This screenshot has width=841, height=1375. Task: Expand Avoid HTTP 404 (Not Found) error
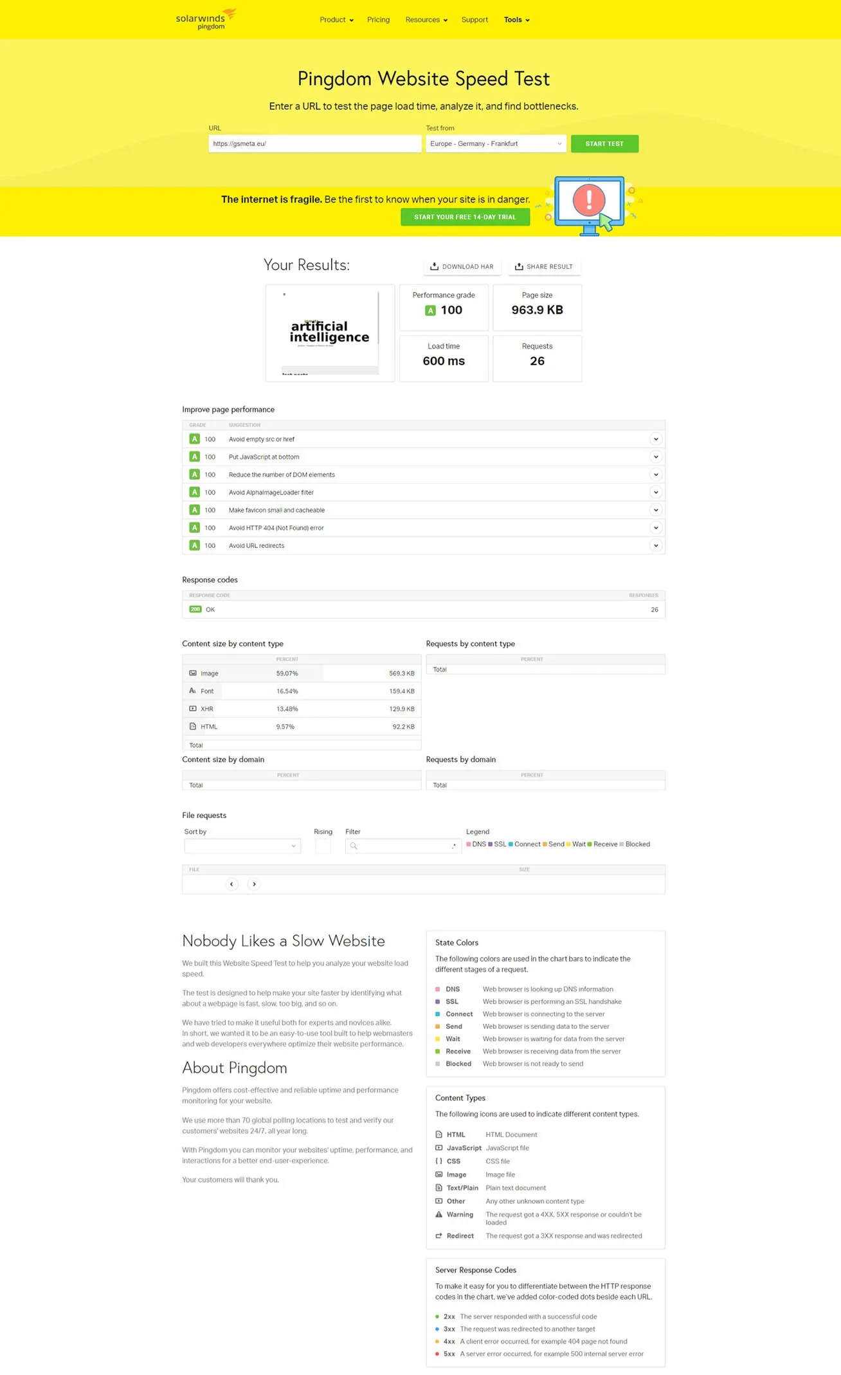pyautogui.click(x=656, y=527)
